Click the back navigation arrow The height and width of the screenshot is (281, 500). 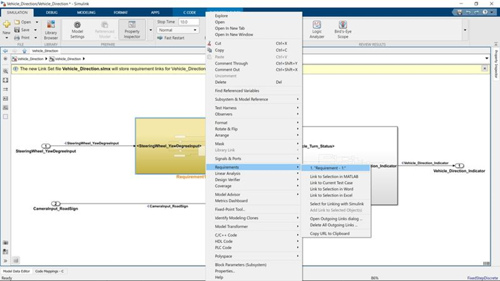(x=6, y=51)
